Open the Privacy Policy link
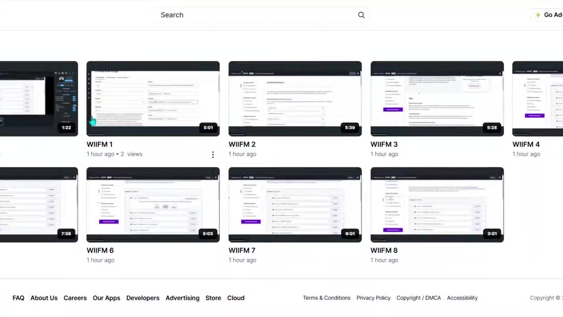The width and height of the screenshot is (563, 317). tap(373, 298)
